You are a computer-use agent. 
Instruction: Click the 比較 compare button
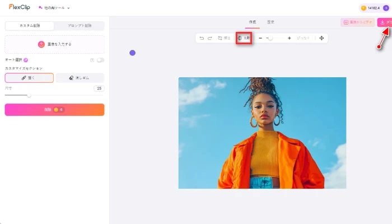click(244, 38)
